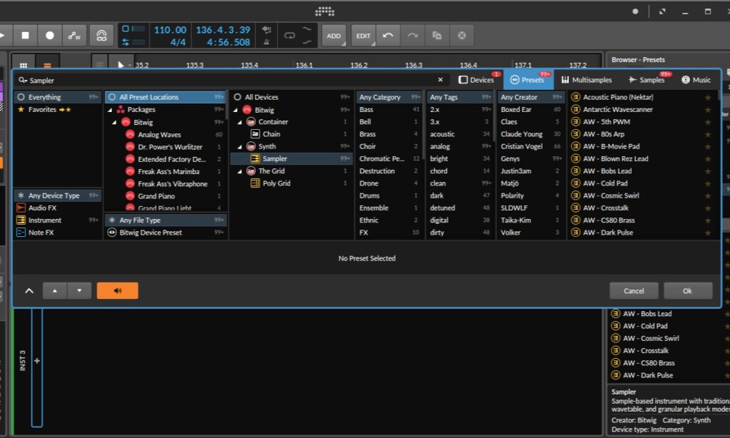Screen dimensions: 730x438
Task: Select the Bass category
Action: [x=389, y=110]
